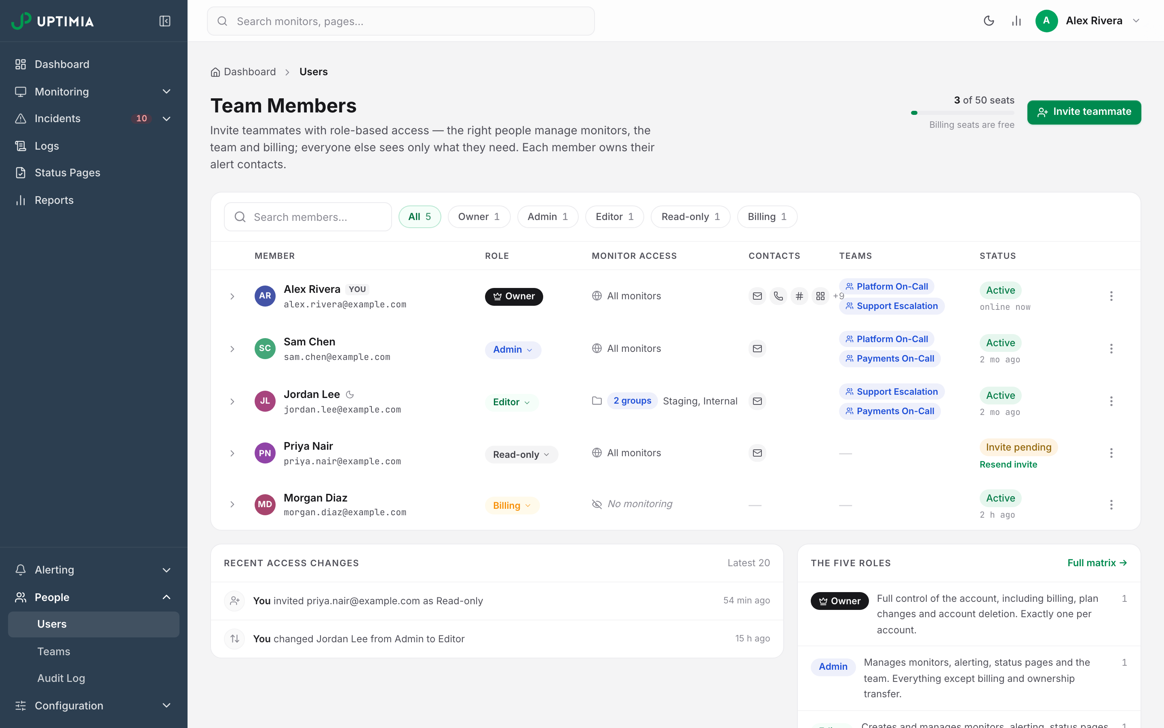Expand the Monitoring sidebar section

(x=93, y=91)
